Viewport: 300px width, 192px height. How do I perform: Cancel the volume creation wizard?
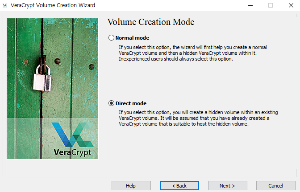[x=276, y=186]
